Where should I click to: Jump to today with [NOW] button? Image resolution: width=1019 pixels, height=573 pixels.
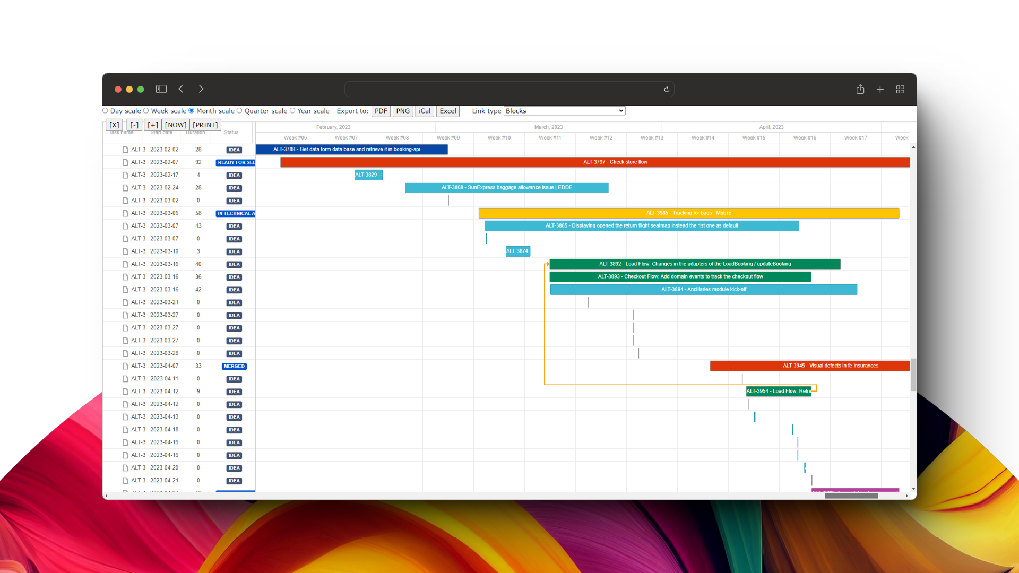click(x=176, y=125)
